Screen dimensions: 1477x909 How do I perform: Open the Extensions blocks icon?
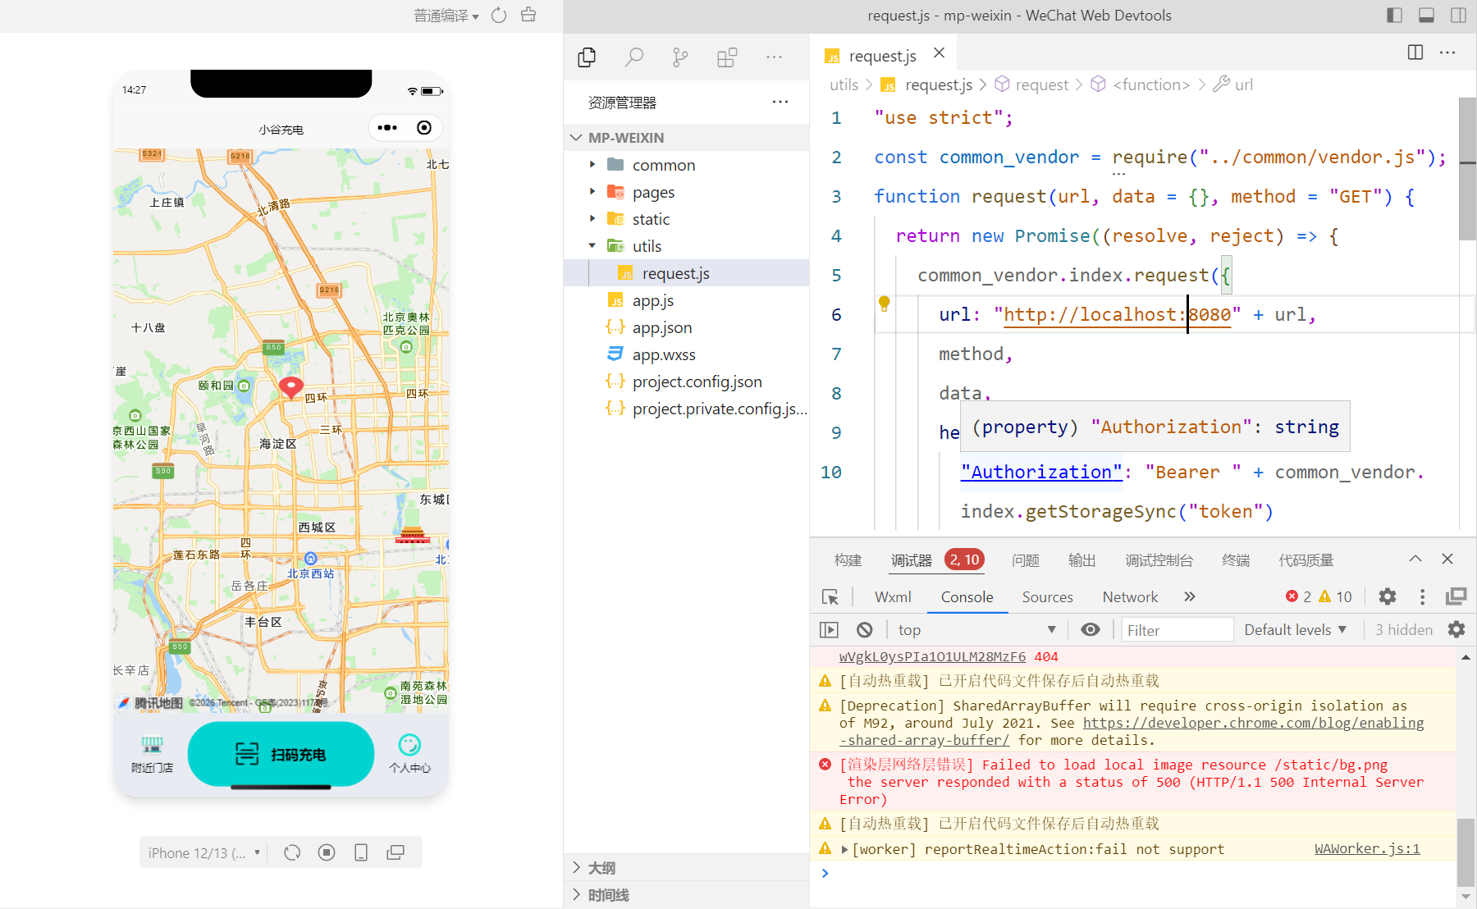point(727,57)
